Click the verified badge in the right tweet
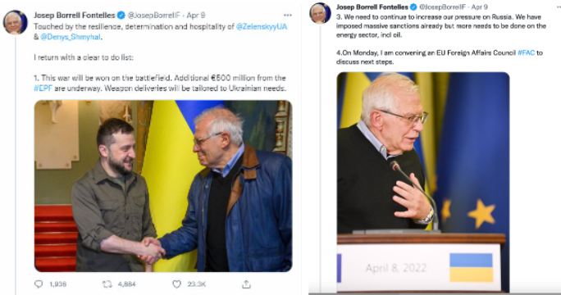This screenshot has width=561, height=295. click(413, 7)
